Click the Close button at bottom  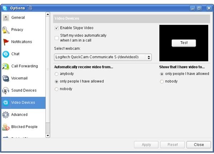pos(199,145)
